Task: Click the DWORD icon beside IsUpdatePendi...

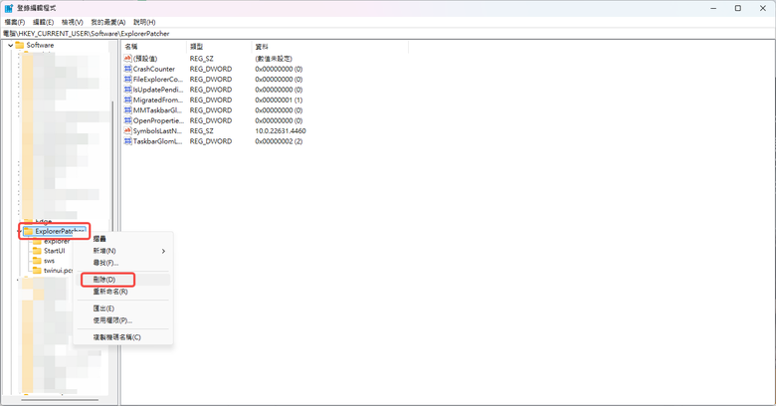Action: coord(127,90)
